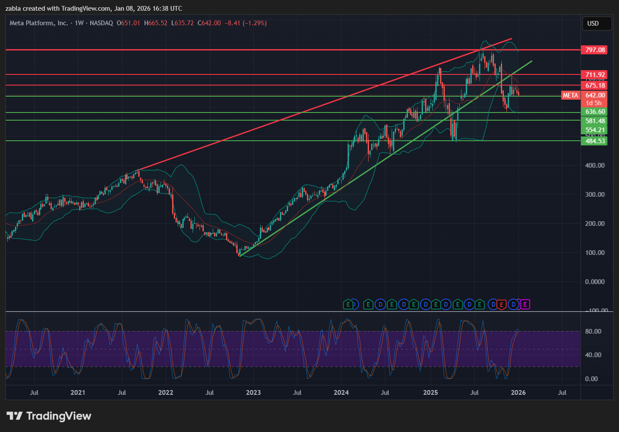Click the rightmost blue dividend D marker

point(514,305)
